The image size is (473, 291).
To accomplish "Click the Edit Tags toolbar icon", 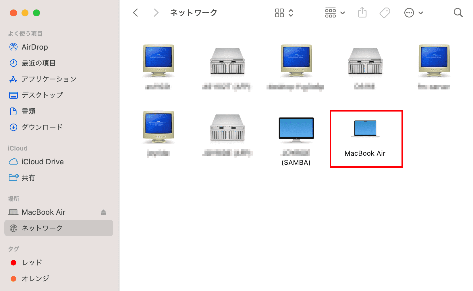I will (x=385, y=13).
